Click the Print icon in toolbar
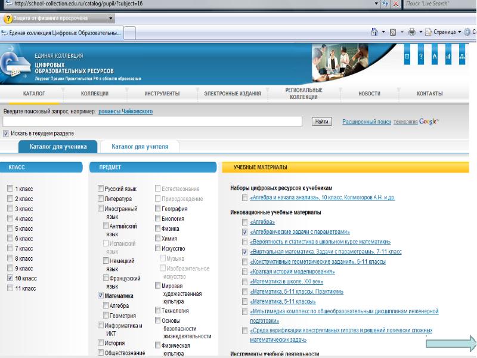This screenshot has width=477, height=358. click(412, 32)
